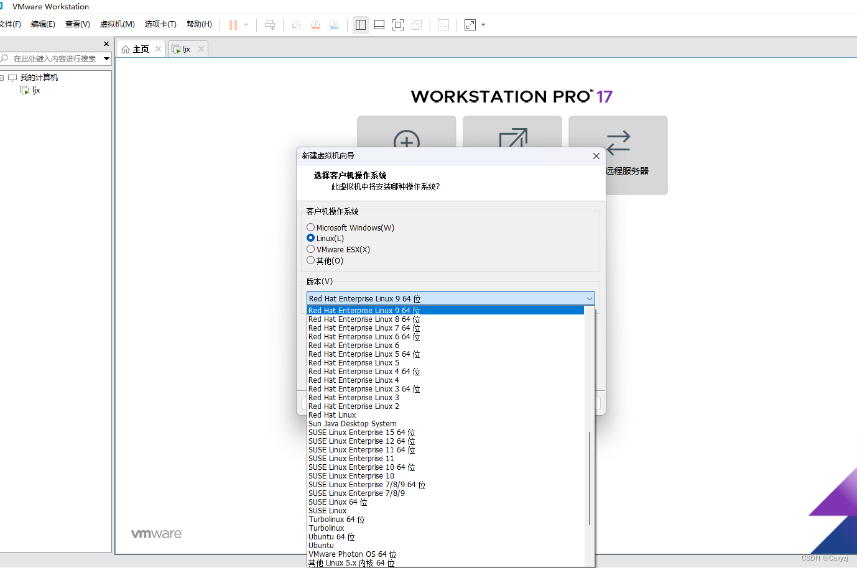Image resolution: width=857 pixels, height=568 pixels.
Task: Click the stretch guest display icon
Action: [x=470, y=25]
